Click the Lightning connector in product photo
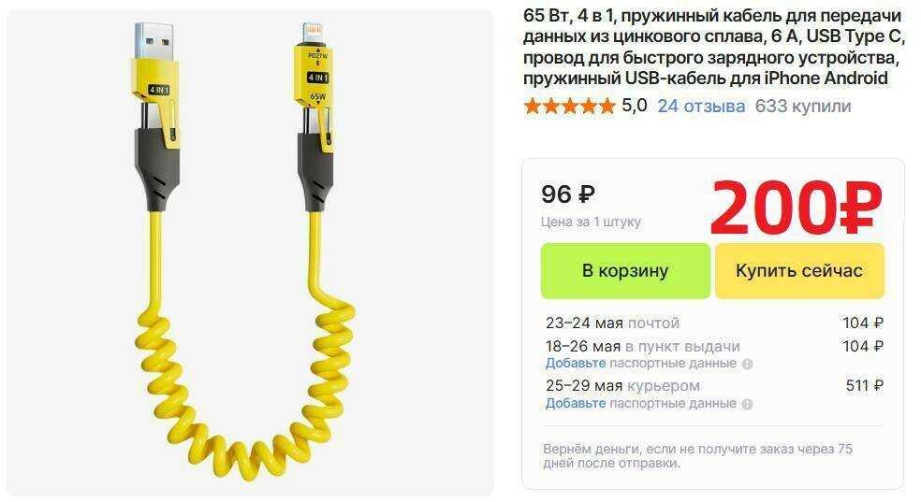The width and height of the screenshot is (921, 502). tap(311, 34)
